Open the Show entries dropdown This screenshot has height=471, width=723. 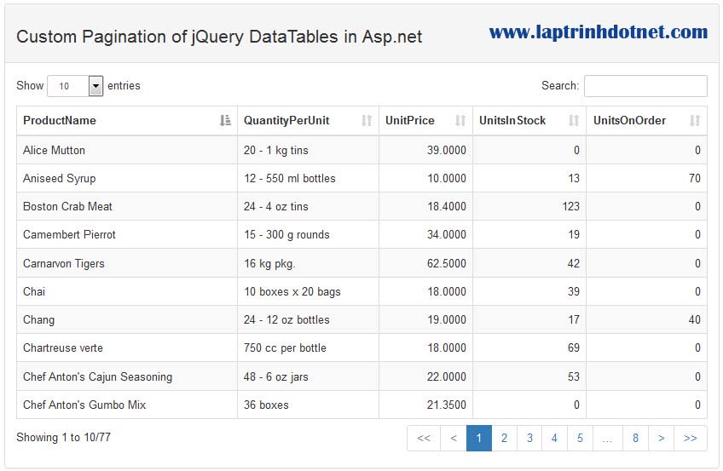(x=75, y=86)
